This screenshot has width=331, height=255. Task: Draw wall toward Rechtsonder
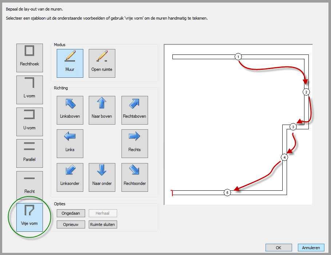135,177
